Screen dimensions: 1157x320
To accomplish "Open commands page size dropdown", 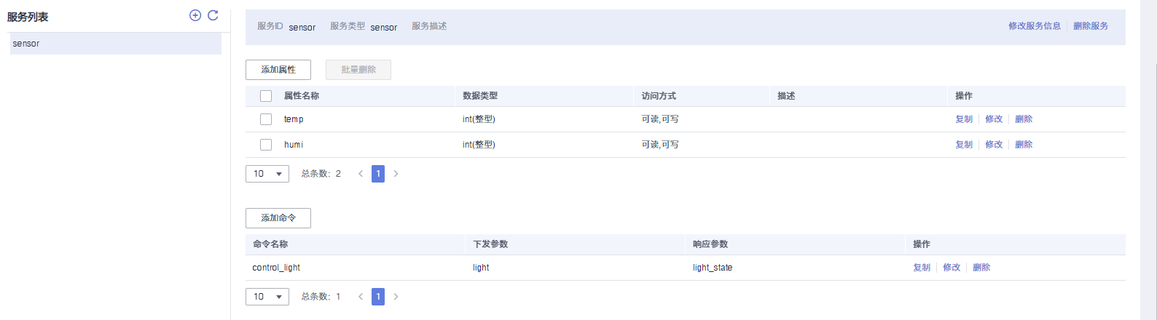I will 267,297.
